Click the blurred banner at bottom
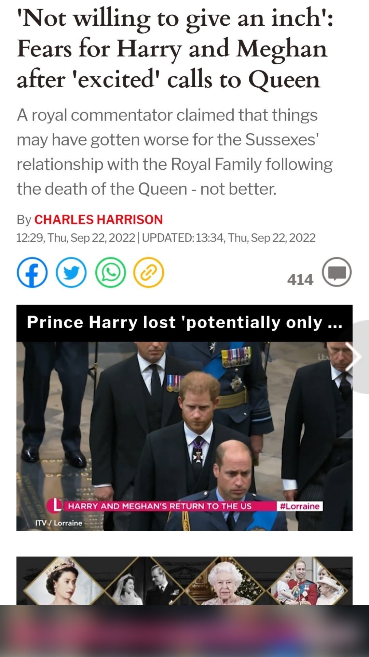The width and height of the screenshot is (369, 657). tap(184, 631)
